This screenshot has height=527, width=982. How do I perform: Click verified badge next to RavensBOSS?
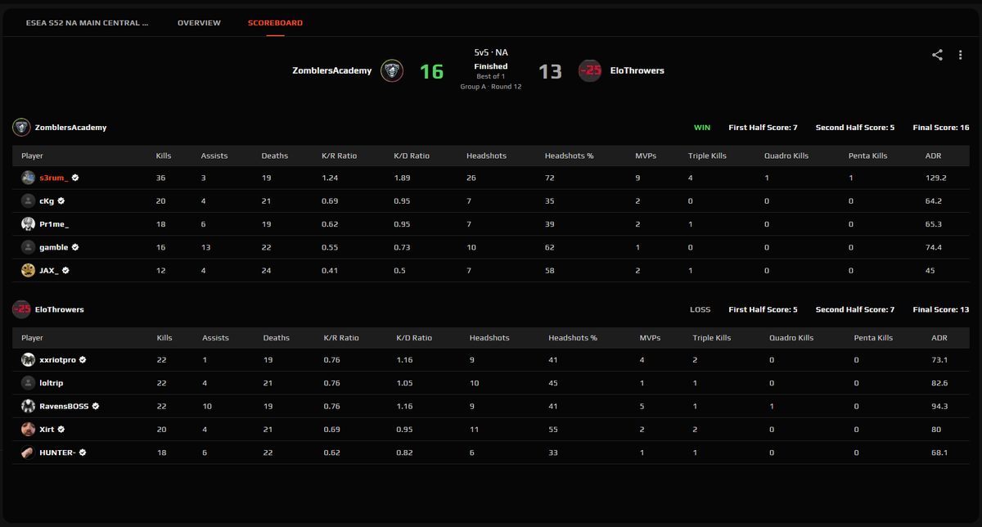coord(96,406)
